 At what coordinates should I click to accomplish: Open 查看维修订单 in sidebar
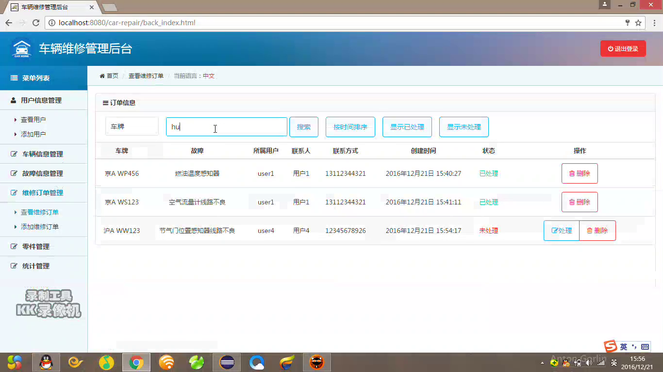pyautogui.click(x=39, y=212)
